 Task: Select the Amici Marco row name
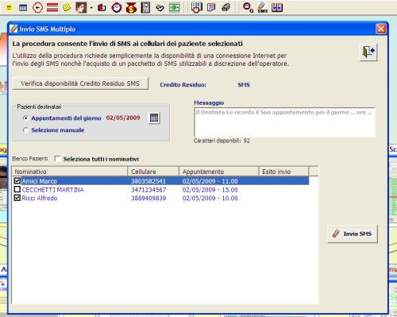(40, 181)
